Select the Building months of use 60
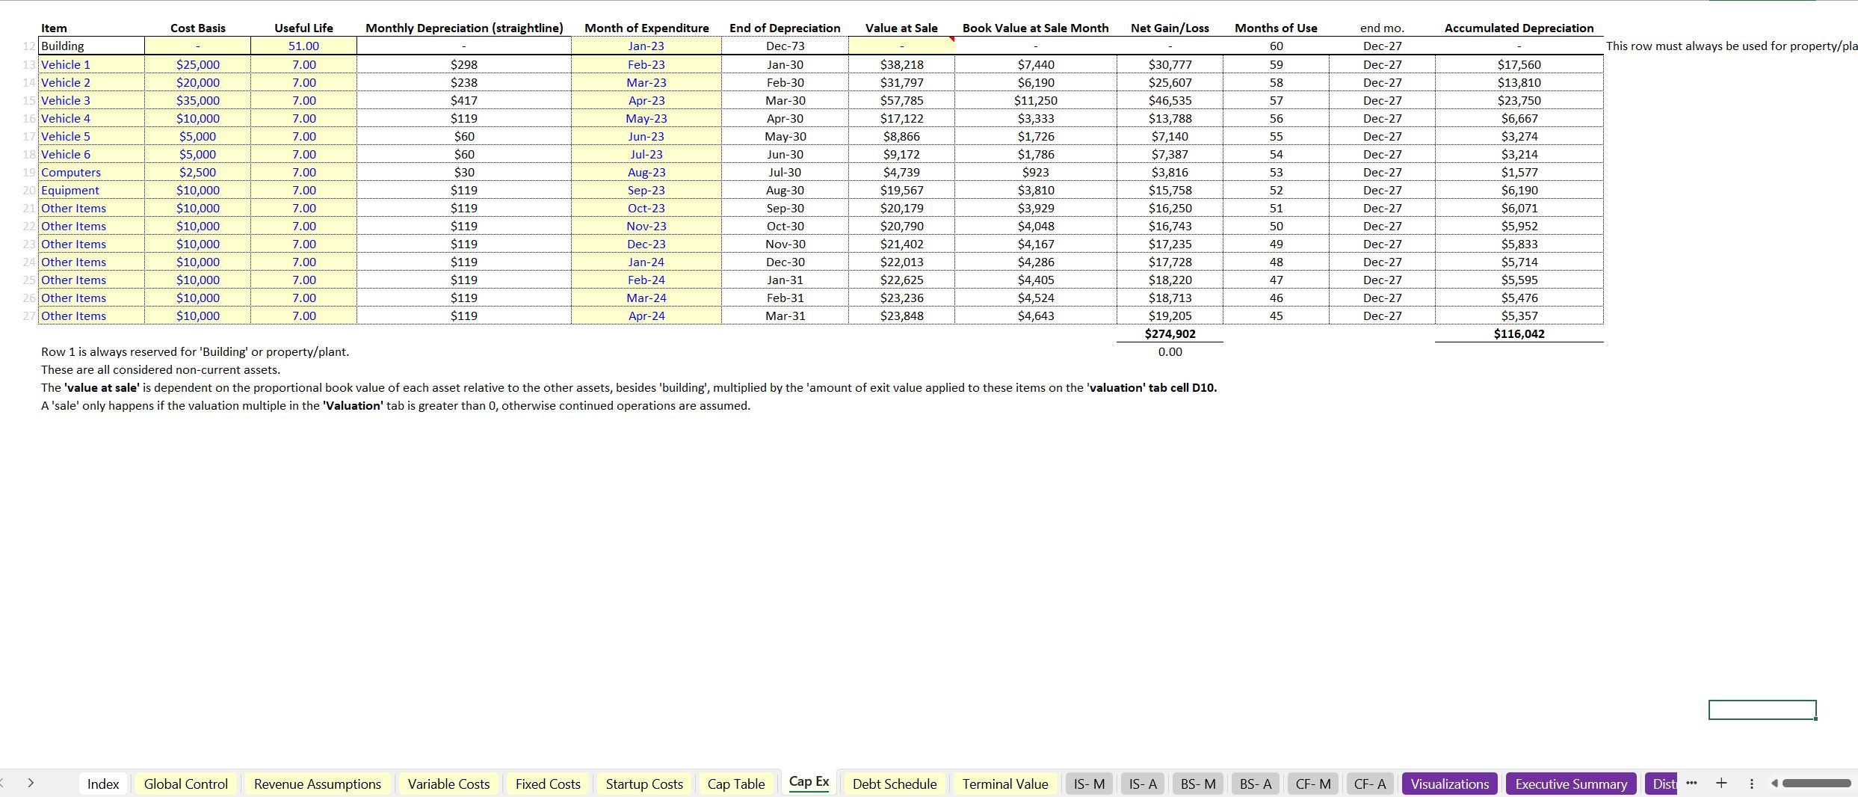The height and width of the screenshot is (797, 1858). (x=1276, y=46)
